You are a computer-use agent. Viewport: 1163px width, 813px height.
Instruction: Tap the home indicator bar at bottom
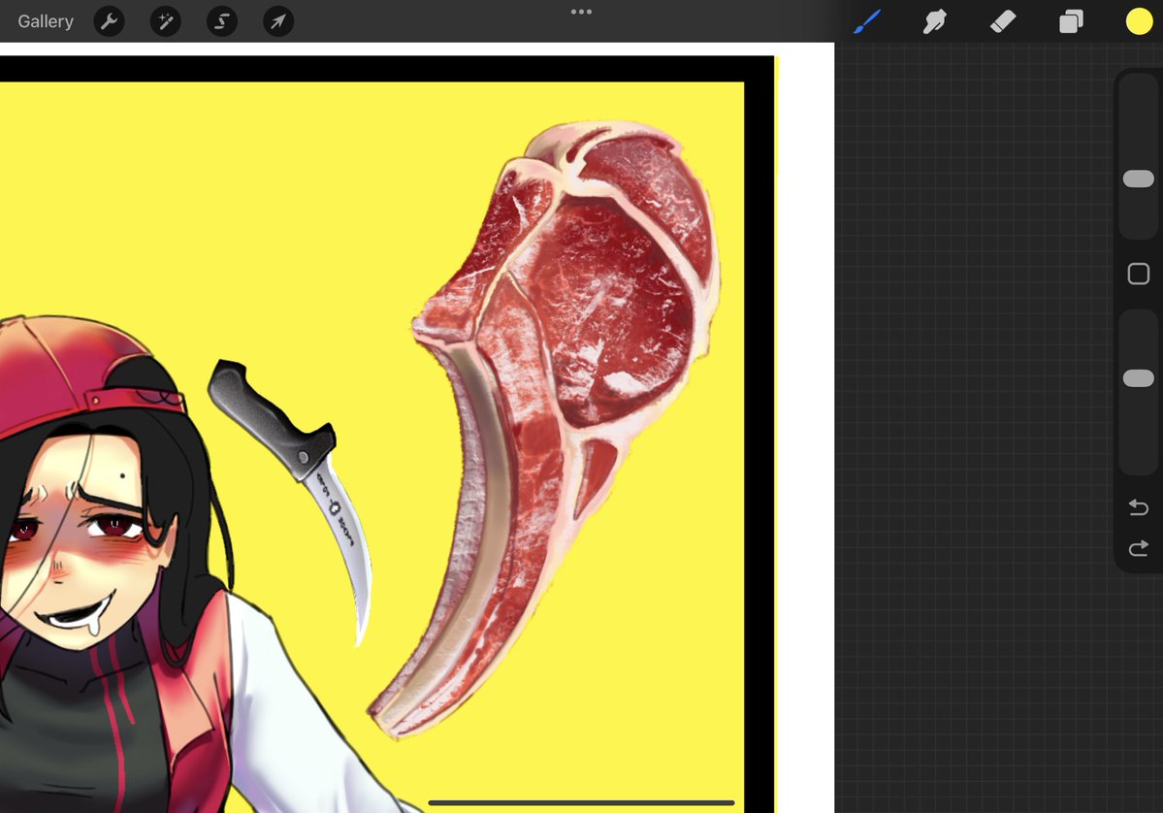point(582,802)
